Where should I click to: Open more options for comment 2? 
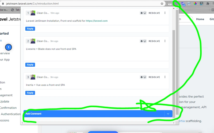165,41
